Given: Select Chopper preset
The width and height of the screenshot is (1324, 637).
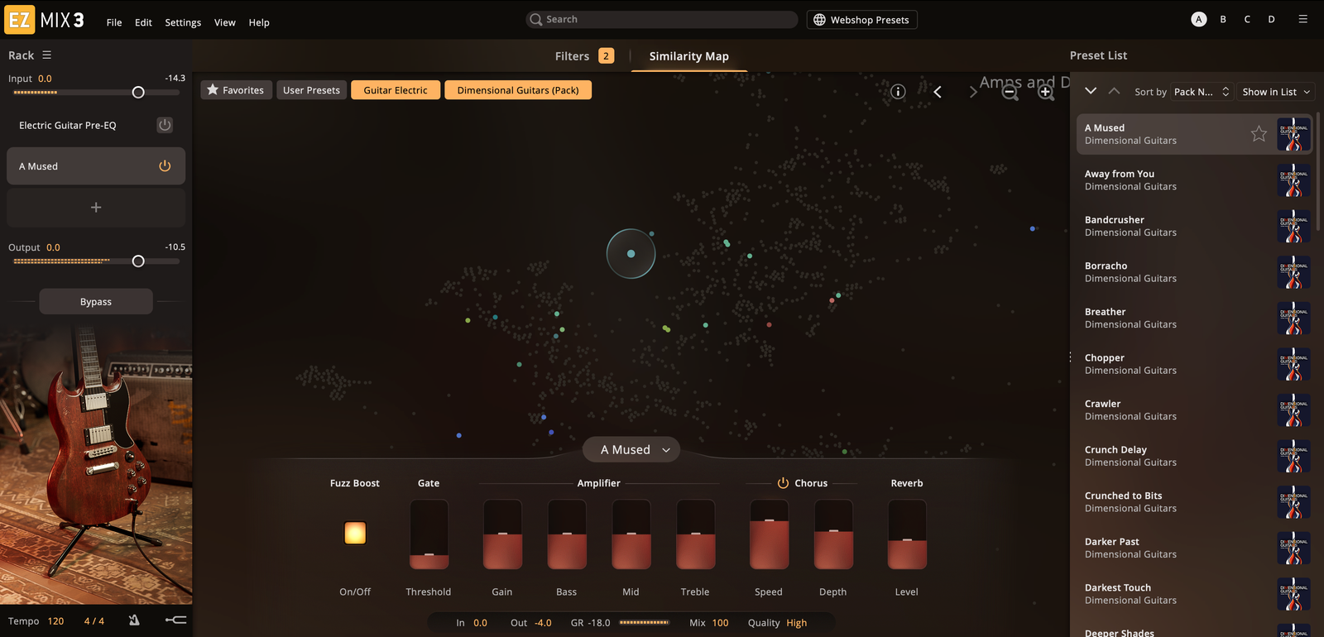Looking at the screenshot, I should pyautogui.click(x=1193, y=364).
